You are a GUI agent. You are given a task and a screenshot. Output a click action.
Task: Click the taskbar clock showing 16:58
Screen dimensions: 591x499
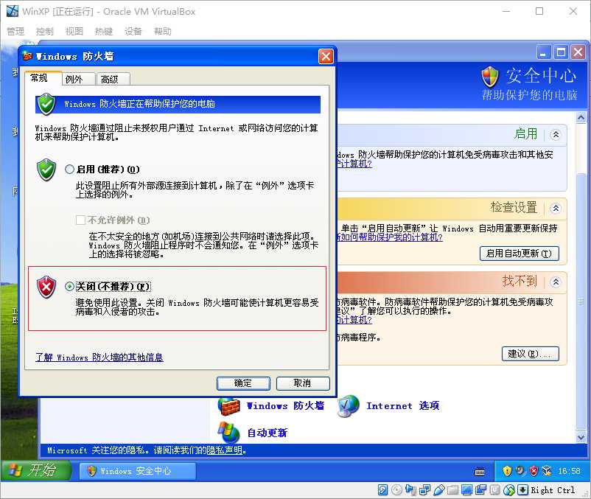coord(569,471)
